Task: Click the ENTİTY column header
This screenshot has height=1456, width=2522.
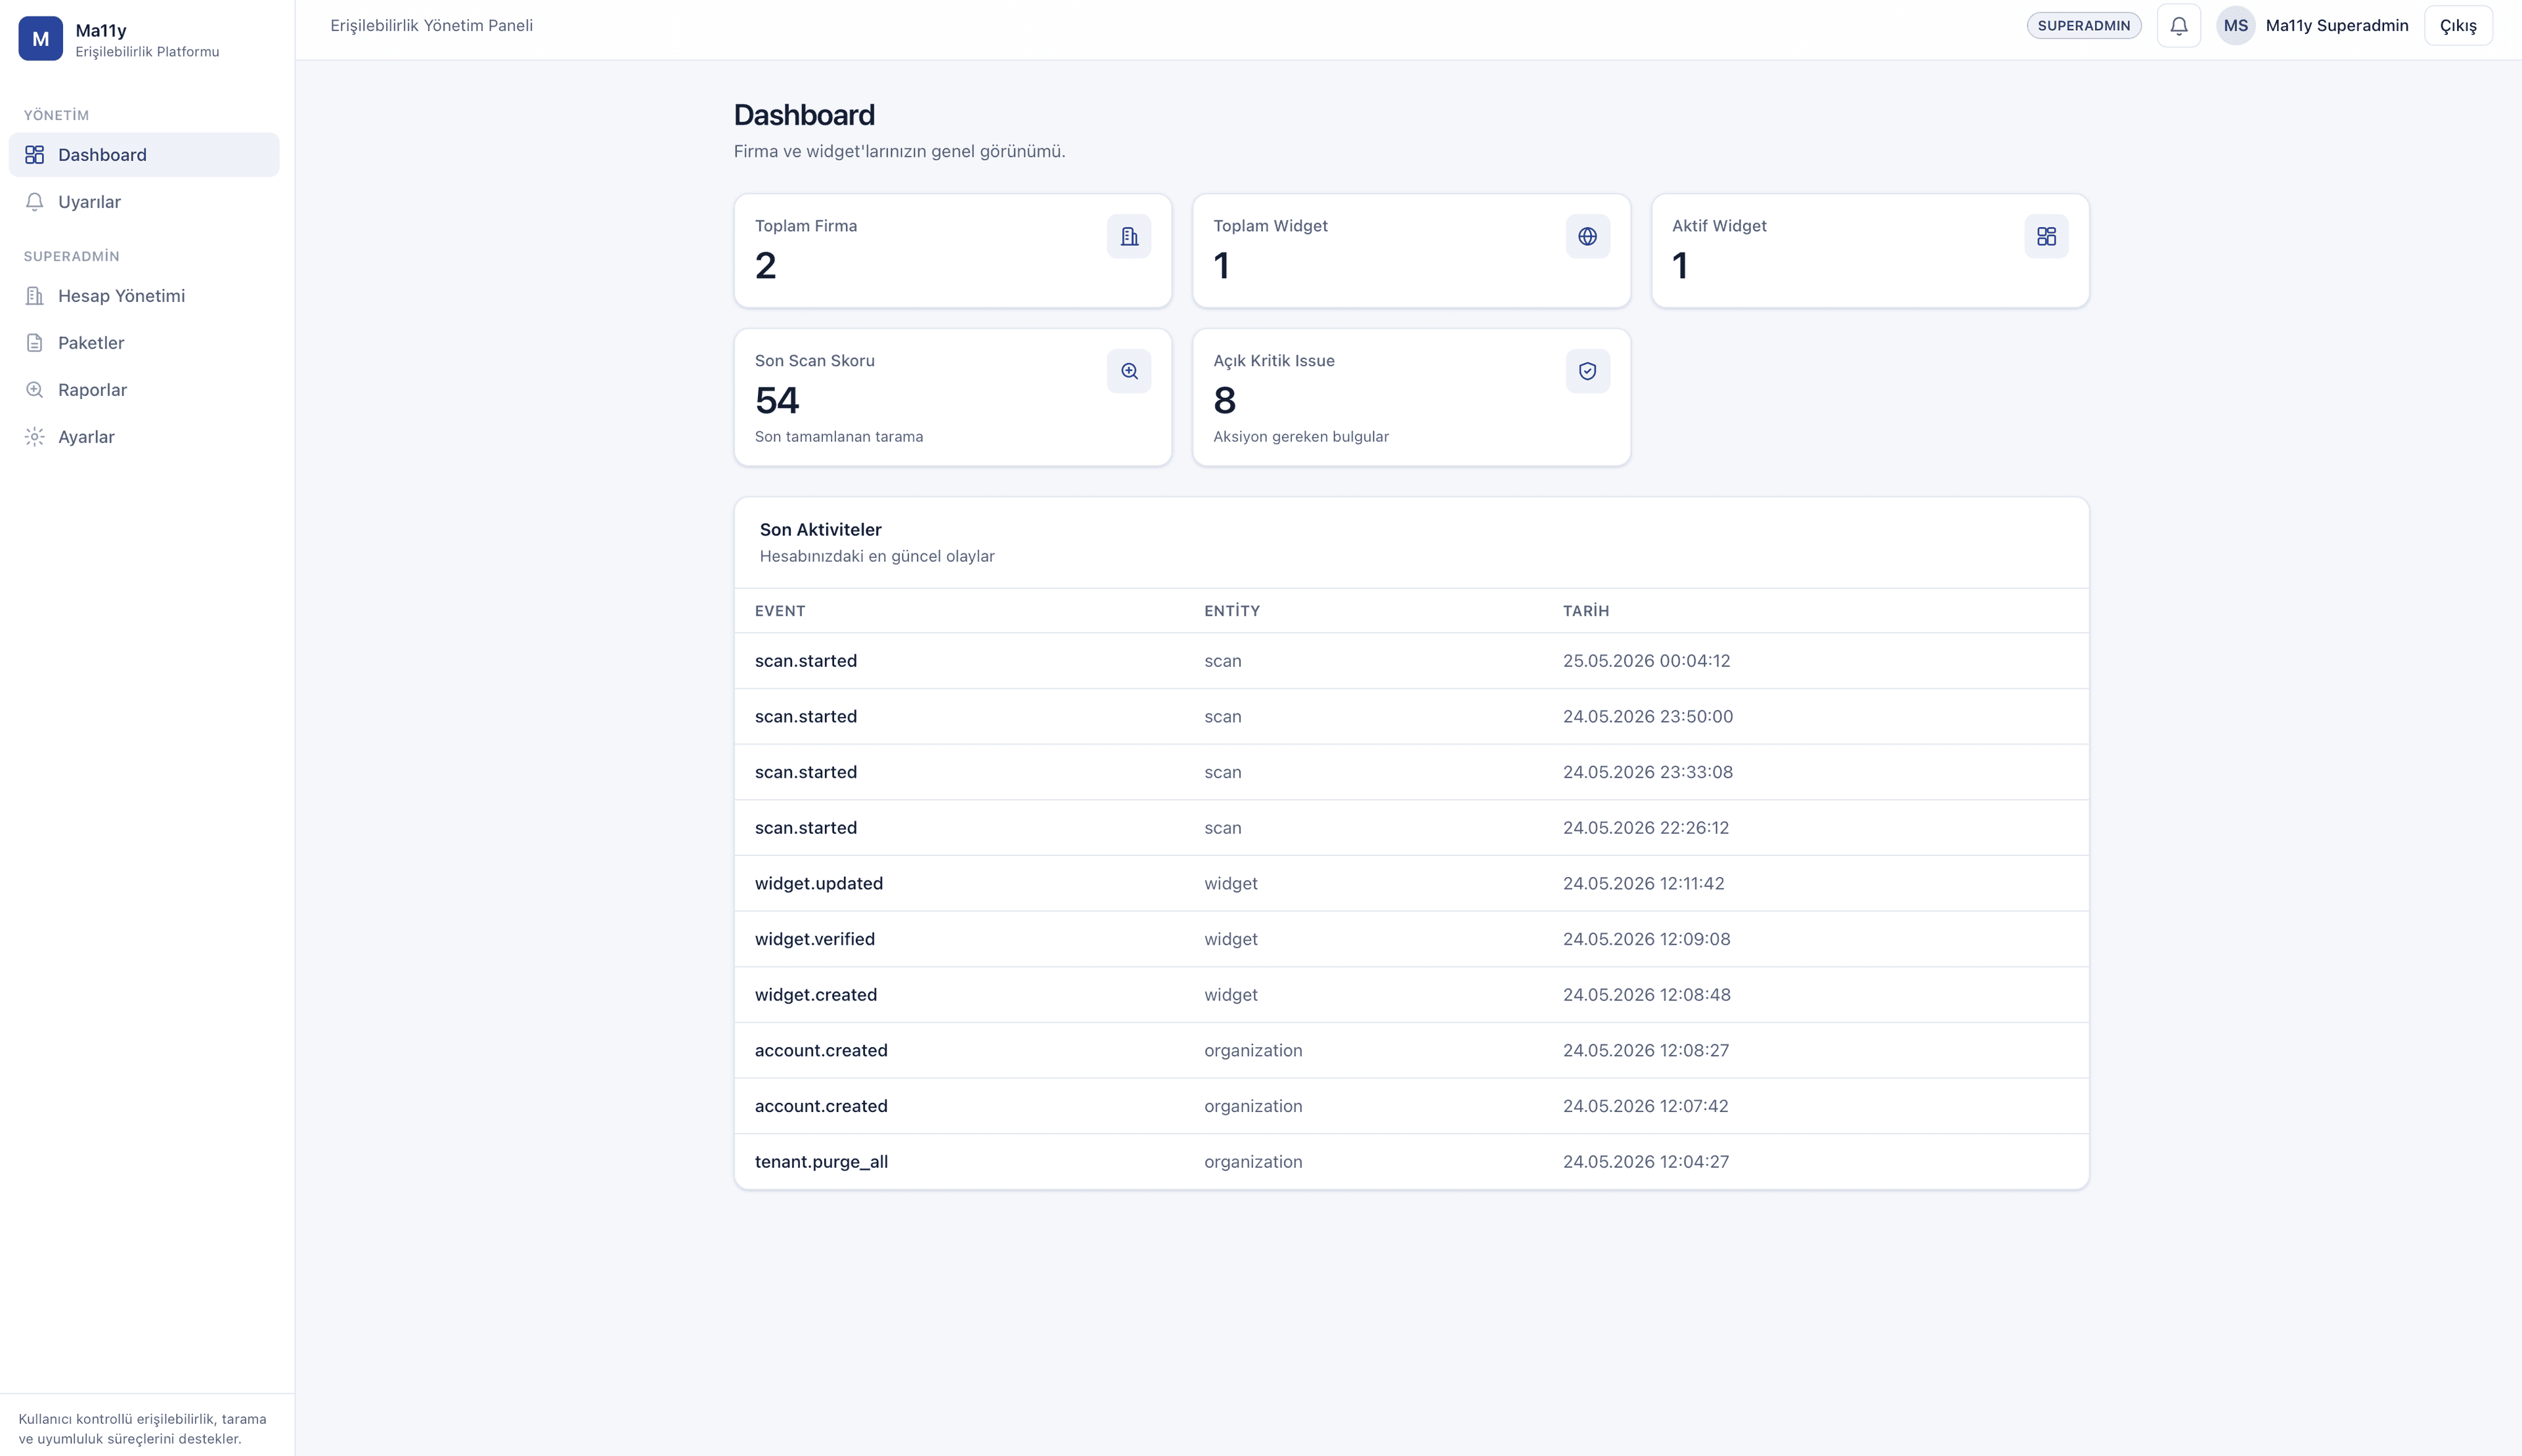Action: tap(1231, 611)
